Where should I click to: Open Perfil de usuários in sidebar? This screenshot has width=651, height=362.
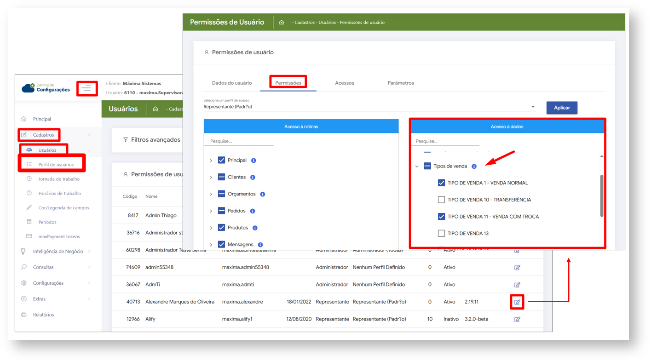[x=56, y=164]
